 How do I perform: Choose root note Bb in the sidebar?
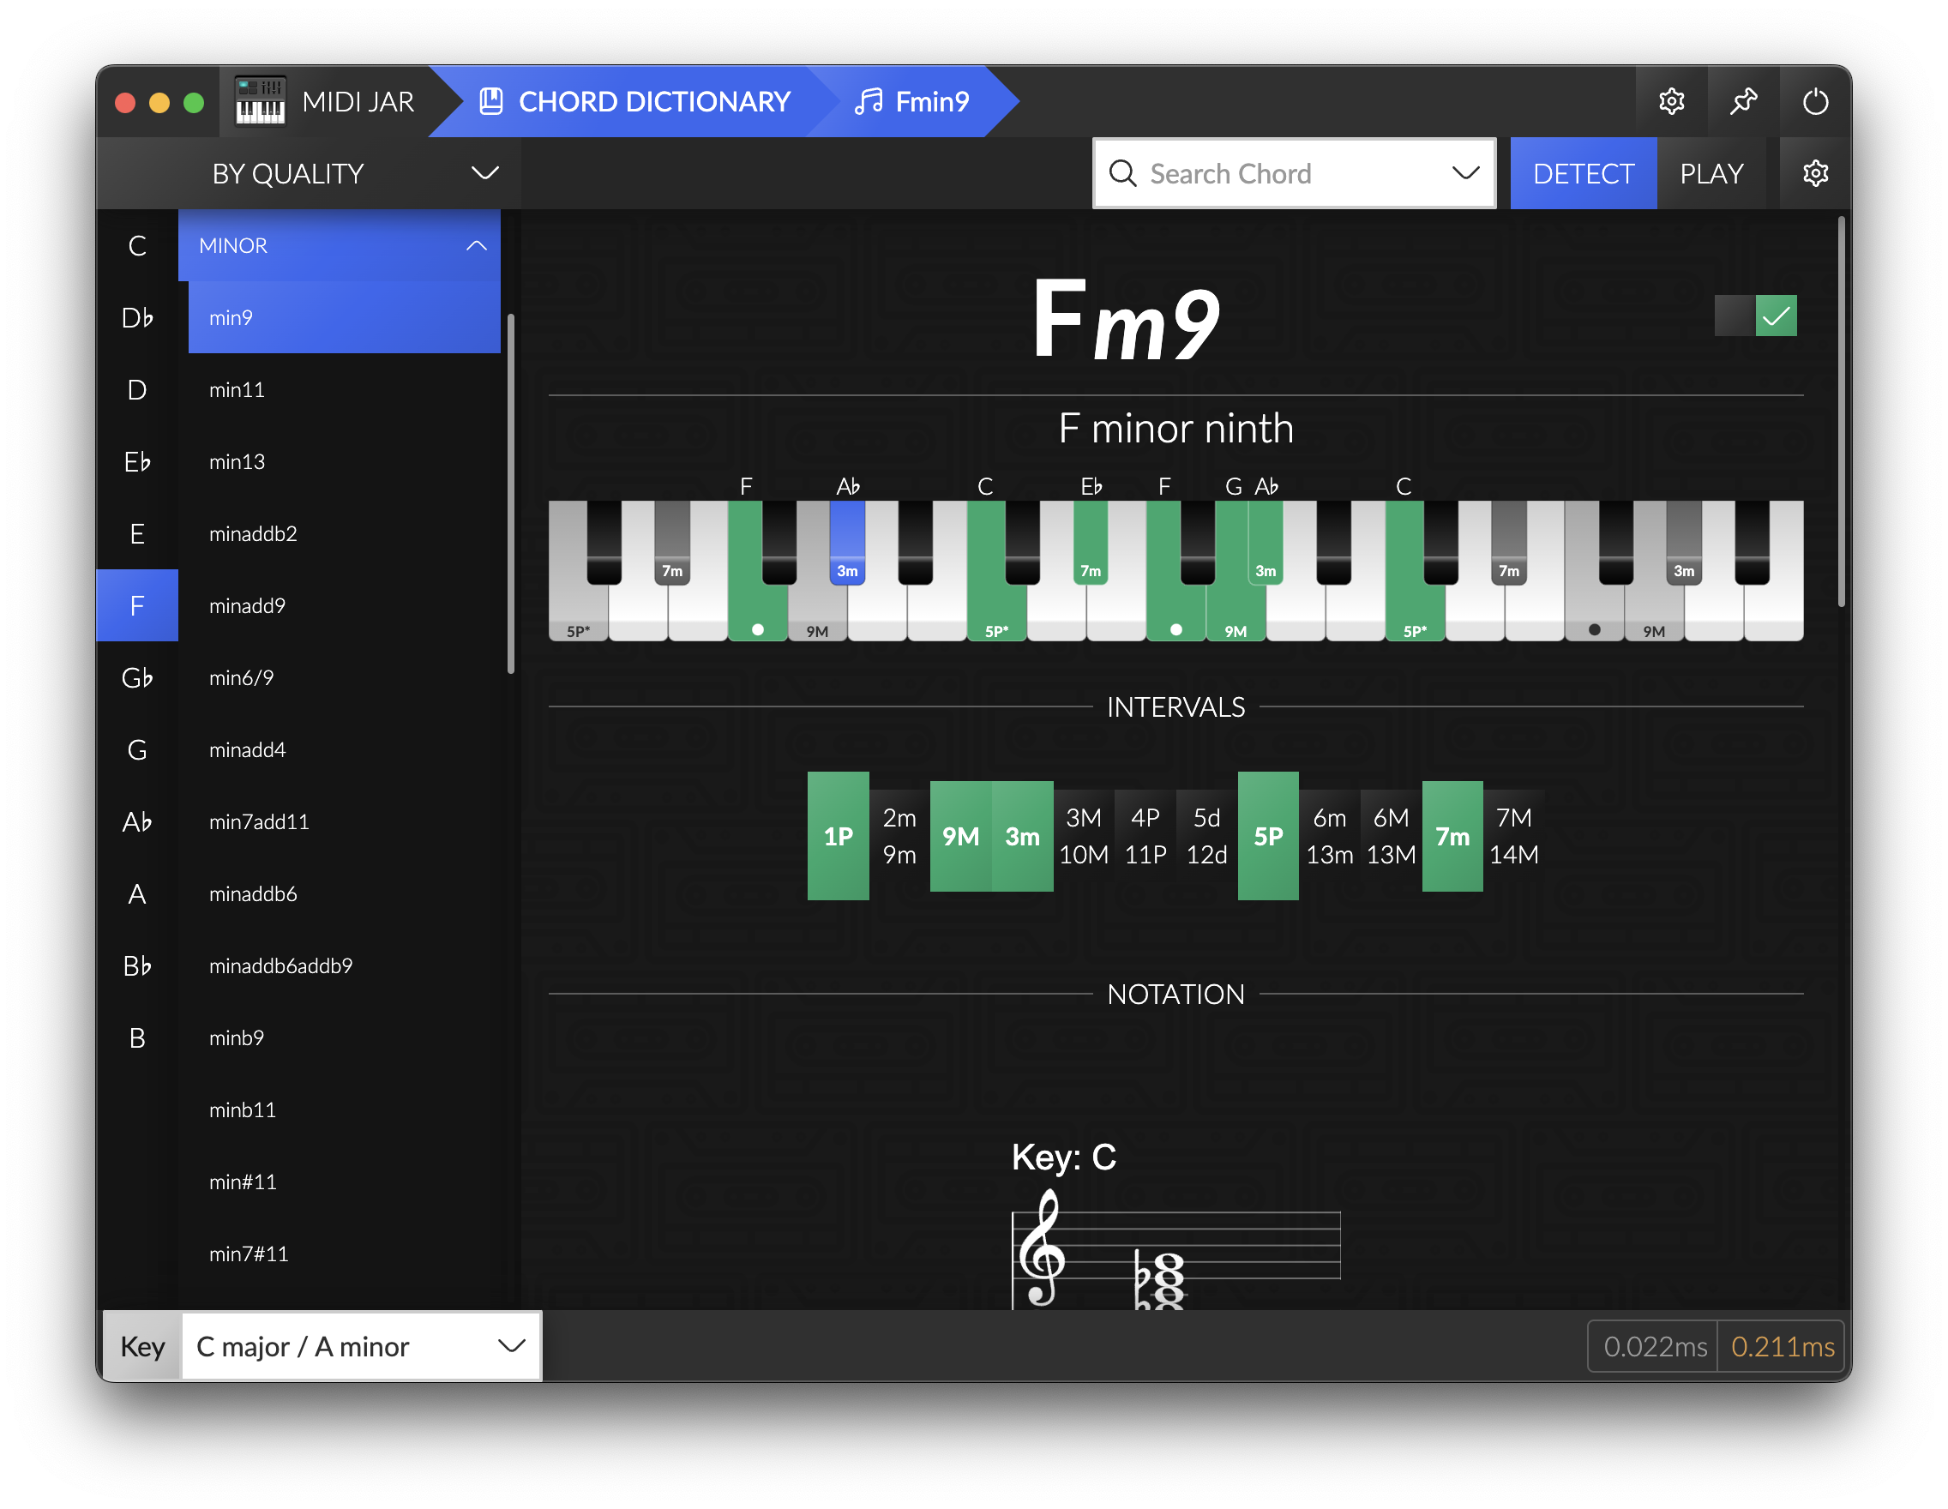[137, 966]
